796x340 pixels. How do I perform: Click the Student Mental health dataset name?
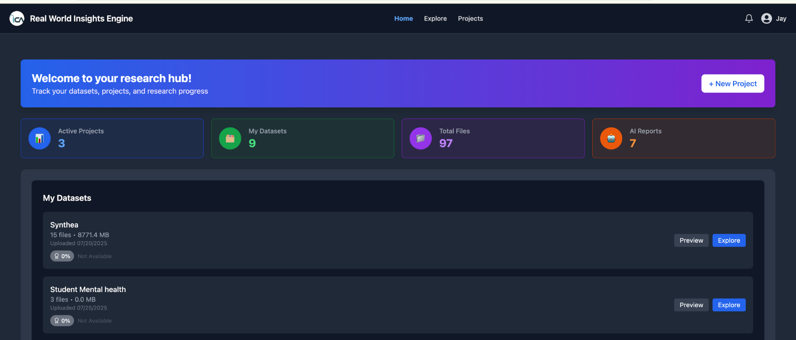[88, 290]
